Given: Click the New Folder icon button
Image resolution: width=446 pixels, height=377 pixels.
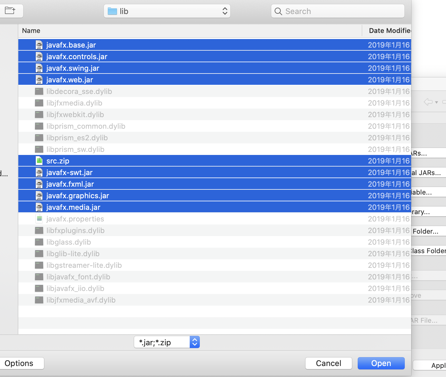Looking at the screenshot, I should [x=11, y=11].
